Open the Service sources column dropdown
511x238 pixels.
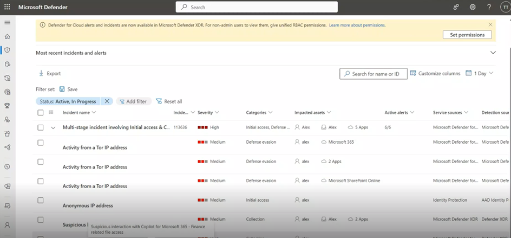point(451,113)
